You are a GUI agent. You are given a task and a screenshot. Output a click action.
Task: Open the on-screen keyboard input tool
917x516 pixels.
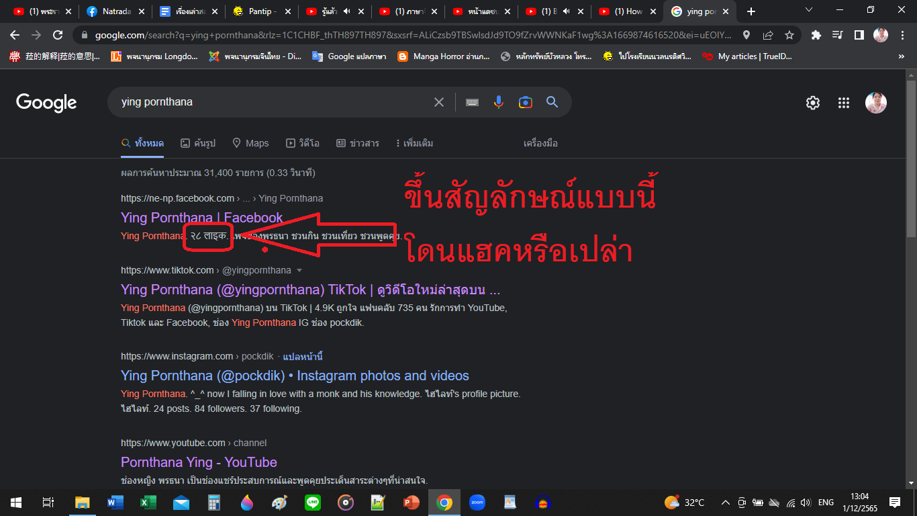(472, 102)
